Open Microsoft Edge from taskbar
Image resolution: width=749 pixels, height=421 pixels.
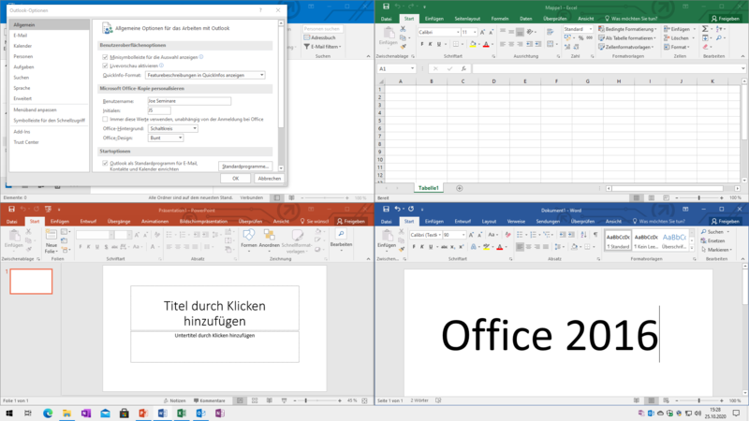tap(48, 414)
